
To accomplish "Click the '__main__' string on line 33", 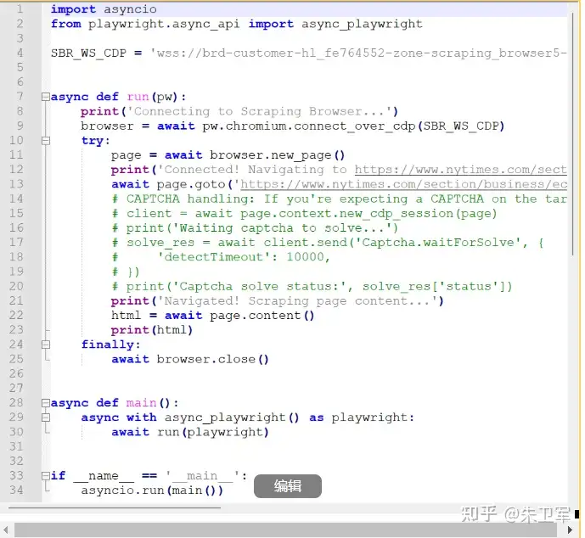I will click(x=202, y=476).
